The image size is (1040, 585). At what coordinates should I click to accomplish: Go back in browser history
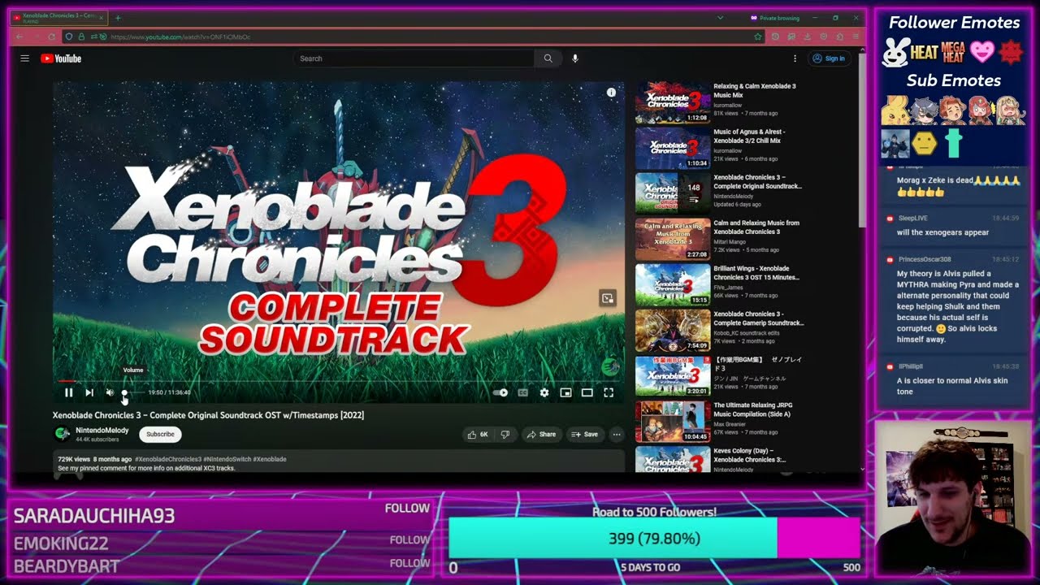click(19, 37)
